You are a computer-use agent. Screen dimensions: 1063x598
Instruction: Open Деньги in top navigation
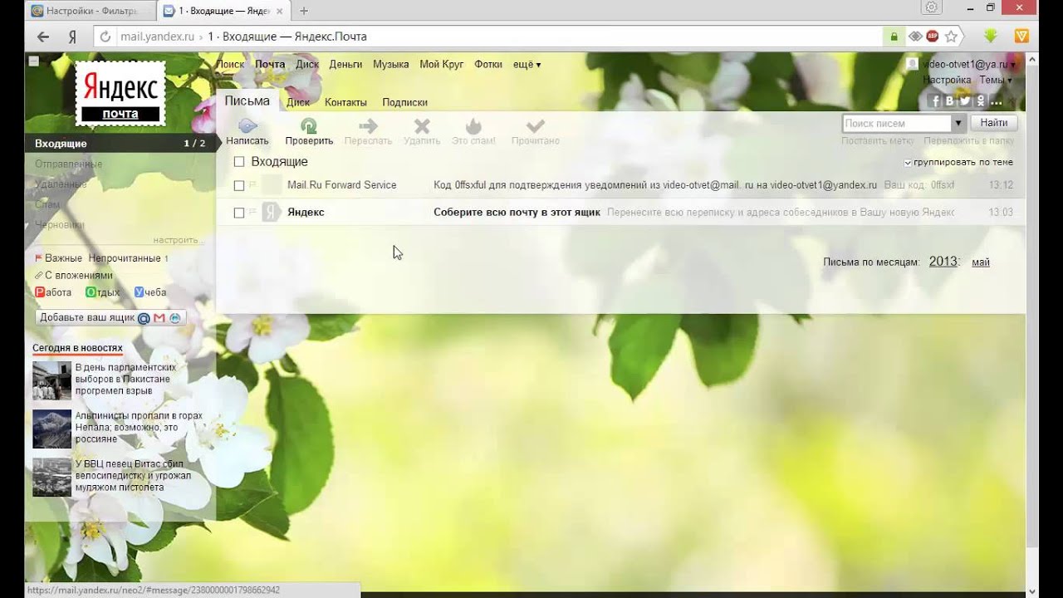pos(345,64)
